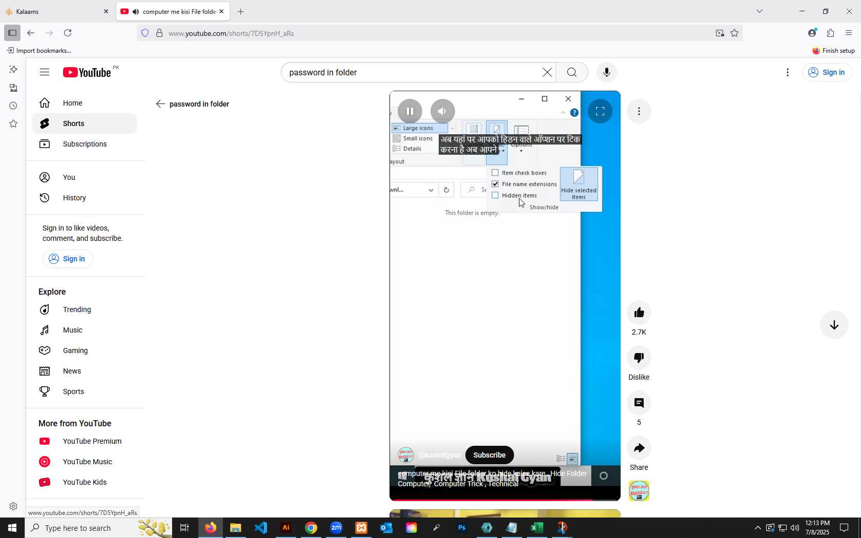Open News under Explore
Image resolution: width=861 pixels, height=538 pixels.
pyautogui.click(x=85, y=371)
